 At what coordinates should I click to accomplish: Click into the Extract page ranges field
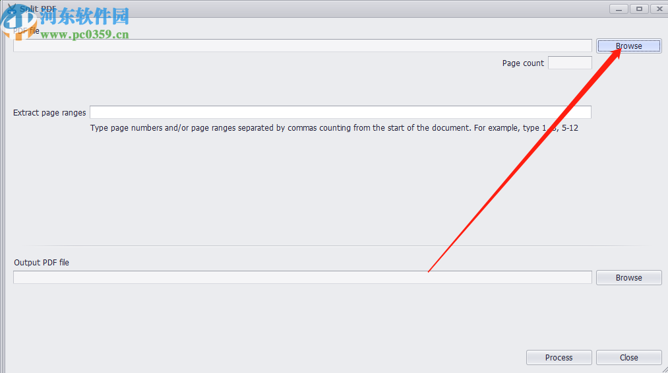tap(340, 113)
